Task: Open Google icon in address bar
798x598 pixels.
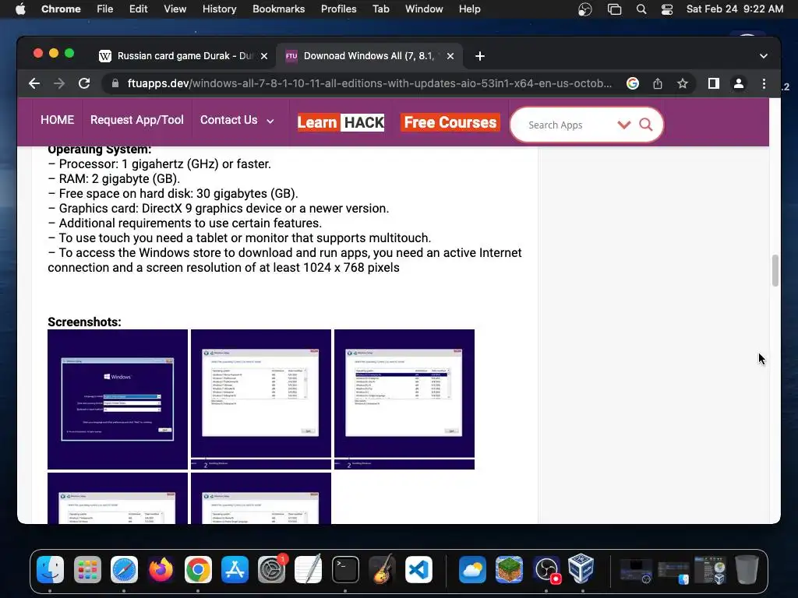Action: [x=633, y=83]
